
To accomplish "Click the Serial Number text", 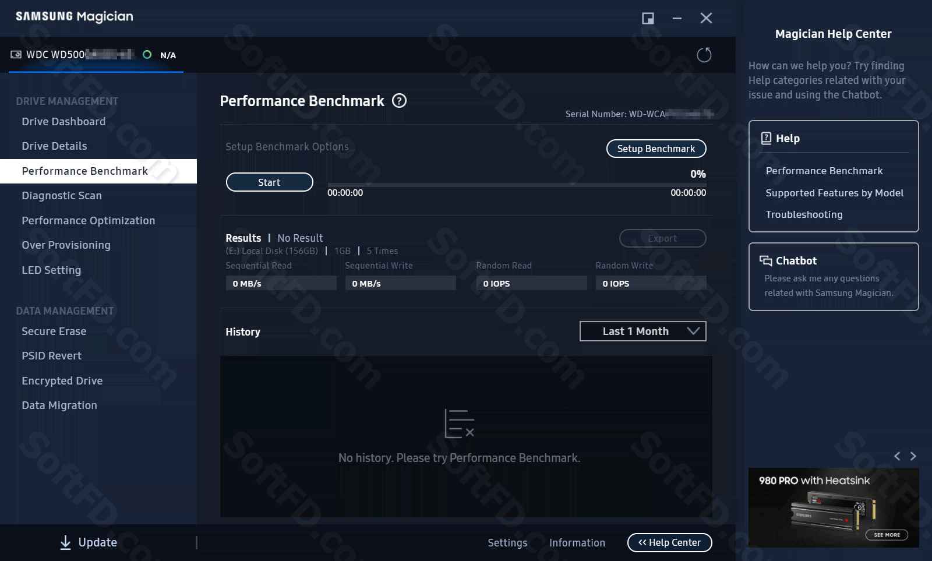I will (x=639, y=114).
